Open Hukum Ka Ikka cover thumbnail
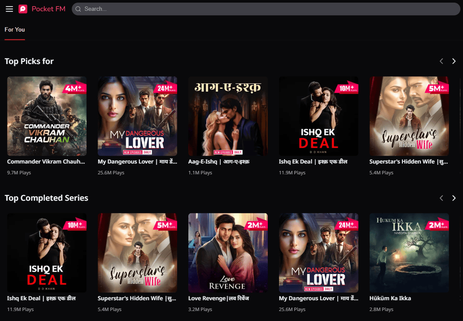The width and height of the screenshot is (463, 321). (409, 253)
